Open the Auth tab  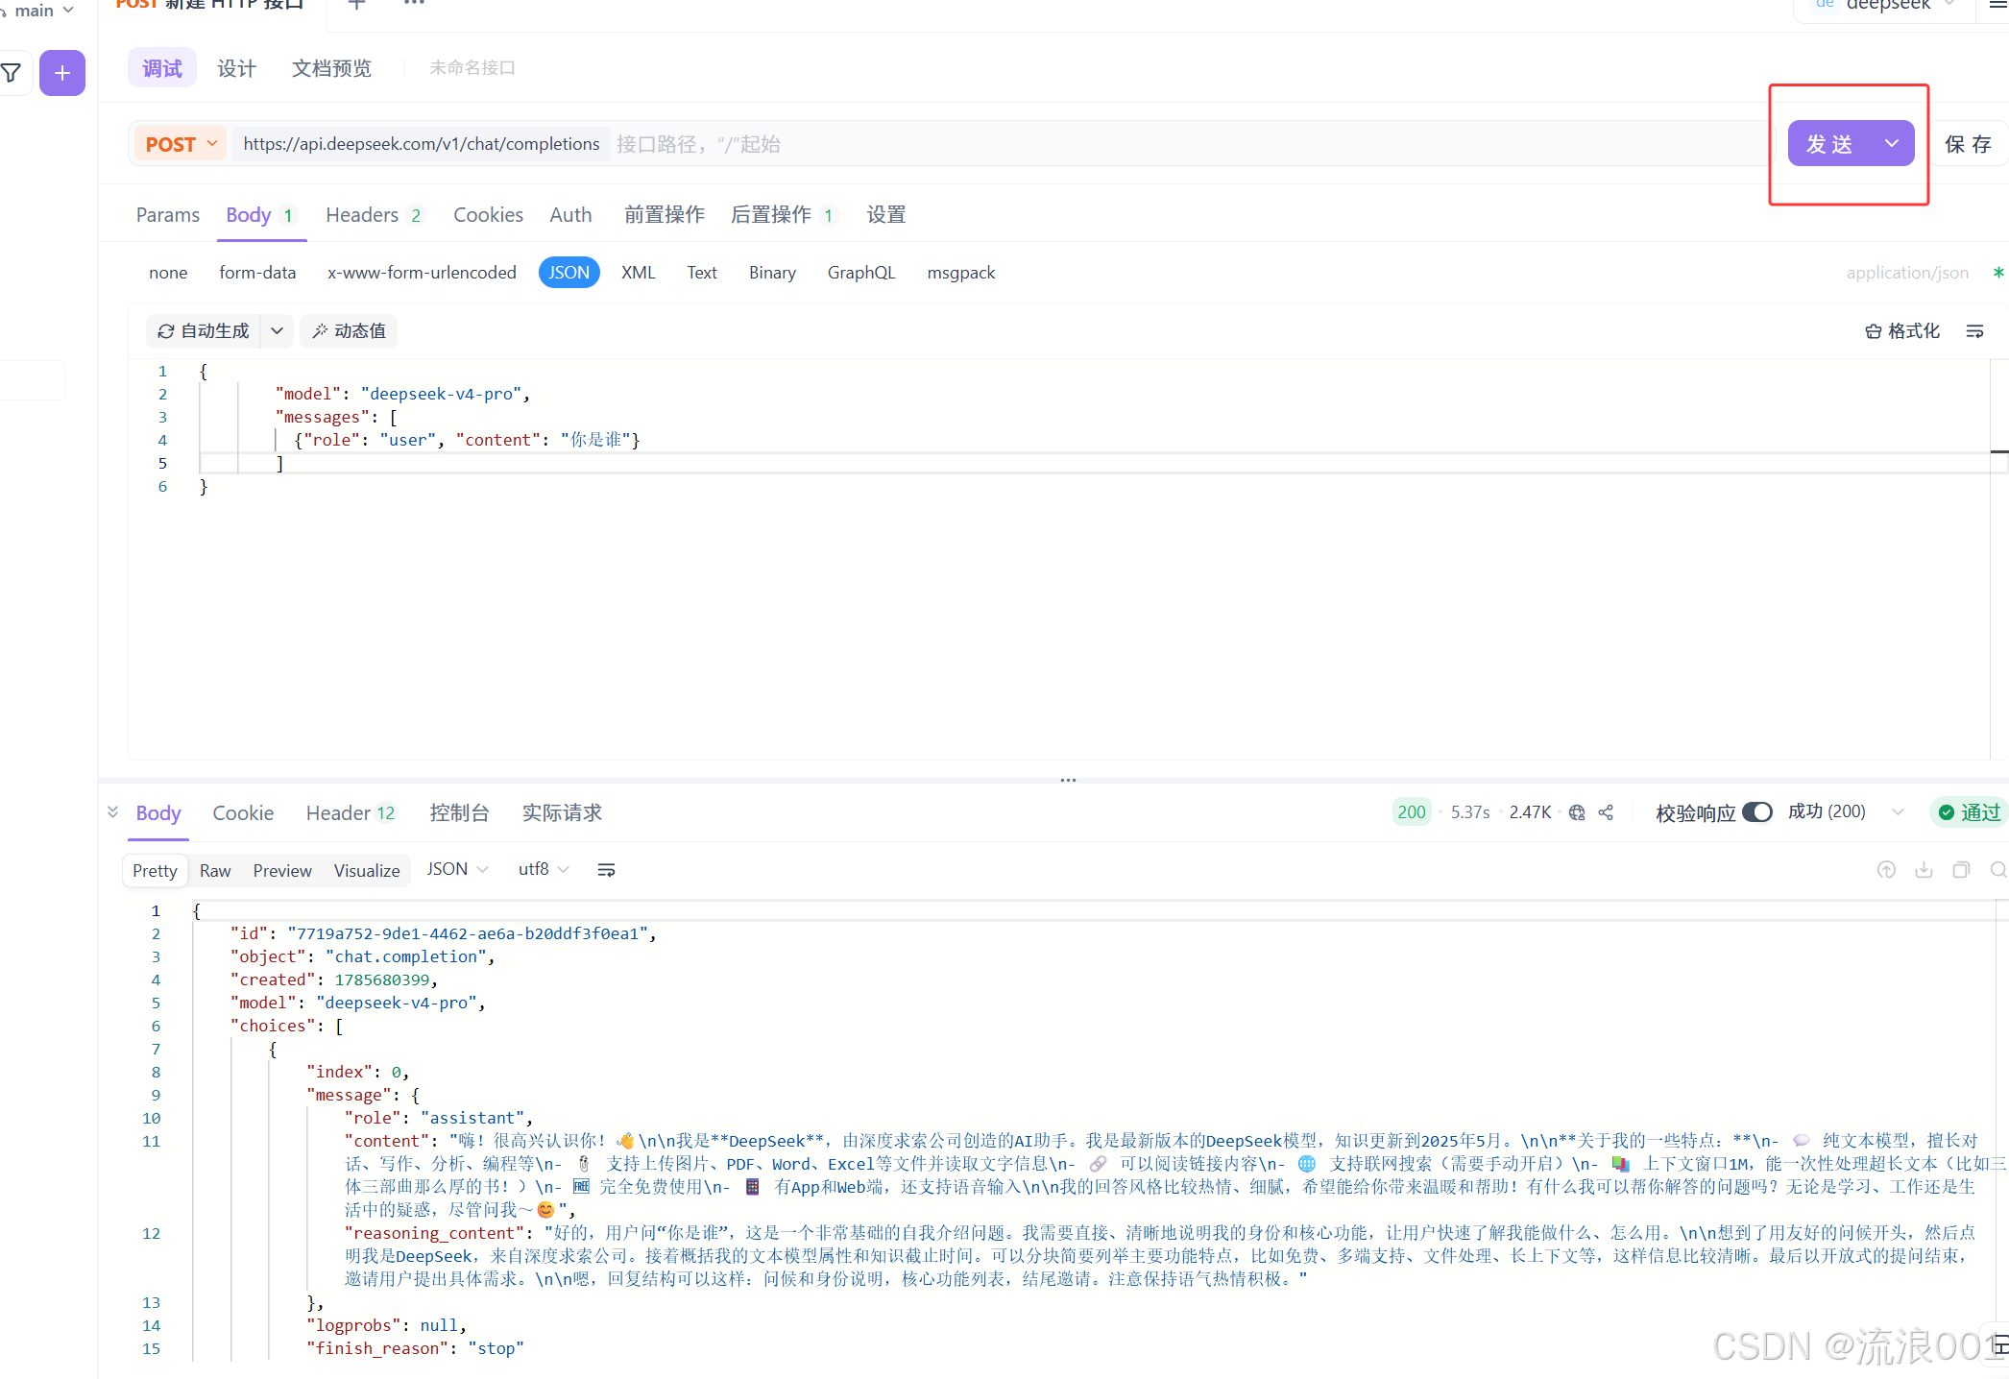pyautogui.click(x=570, y=215)
